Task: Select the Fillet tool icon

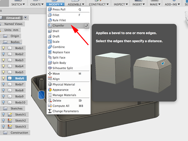Action: tap(50, 15)
